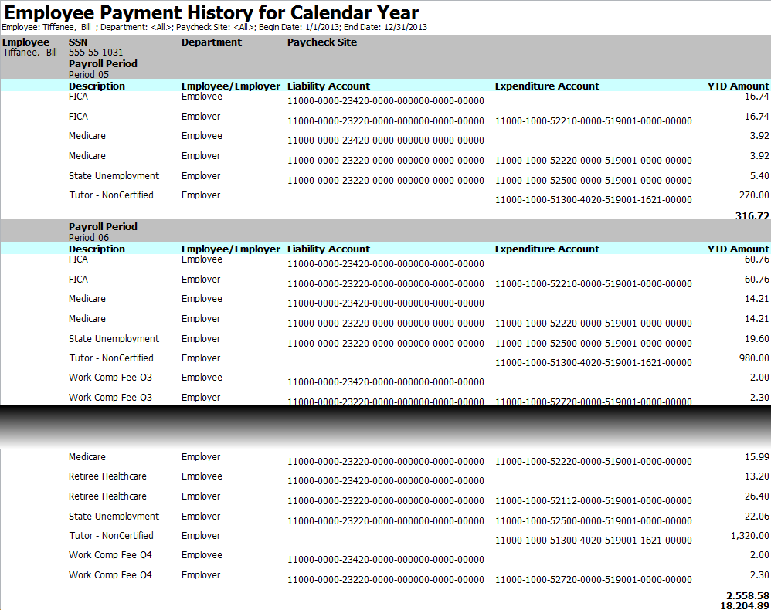Click Medicare Employer amount 15.99

click(x=757, y=457)
